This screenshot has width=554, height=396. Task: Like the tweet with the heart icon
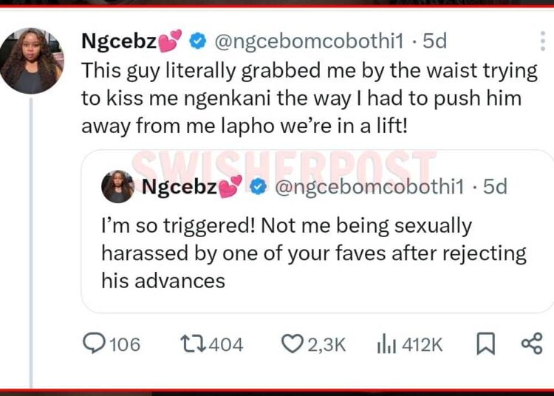coord(292,344)
